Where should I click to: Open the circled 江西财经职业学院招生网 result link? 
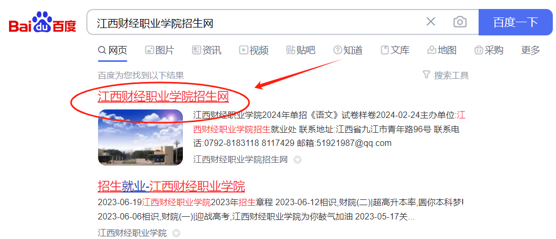click(x=163, y=97)
